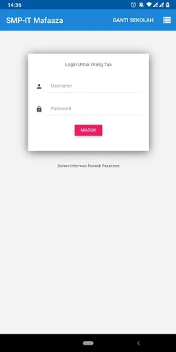Tap the Wi-Fi status icon
Viewport: 176px width, 352px height.
[149, 5]
